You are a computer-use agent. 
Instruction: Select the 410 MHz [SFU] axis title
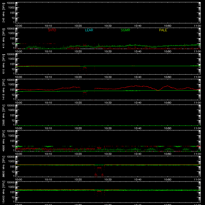[x=3, y=38]
